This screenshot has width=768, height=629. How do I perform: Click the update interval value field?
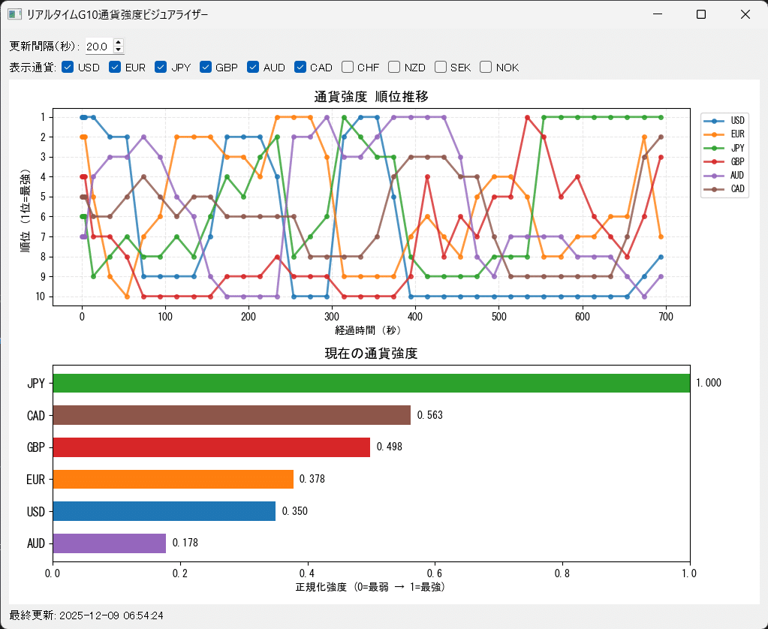(x=99, y=47)
